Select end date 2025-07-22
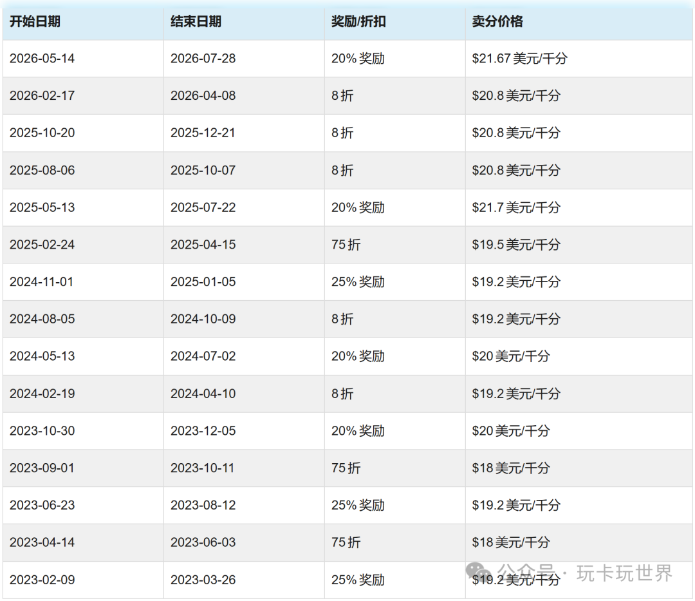Viewport: 695px width, 601px height. tap(203, 207)
